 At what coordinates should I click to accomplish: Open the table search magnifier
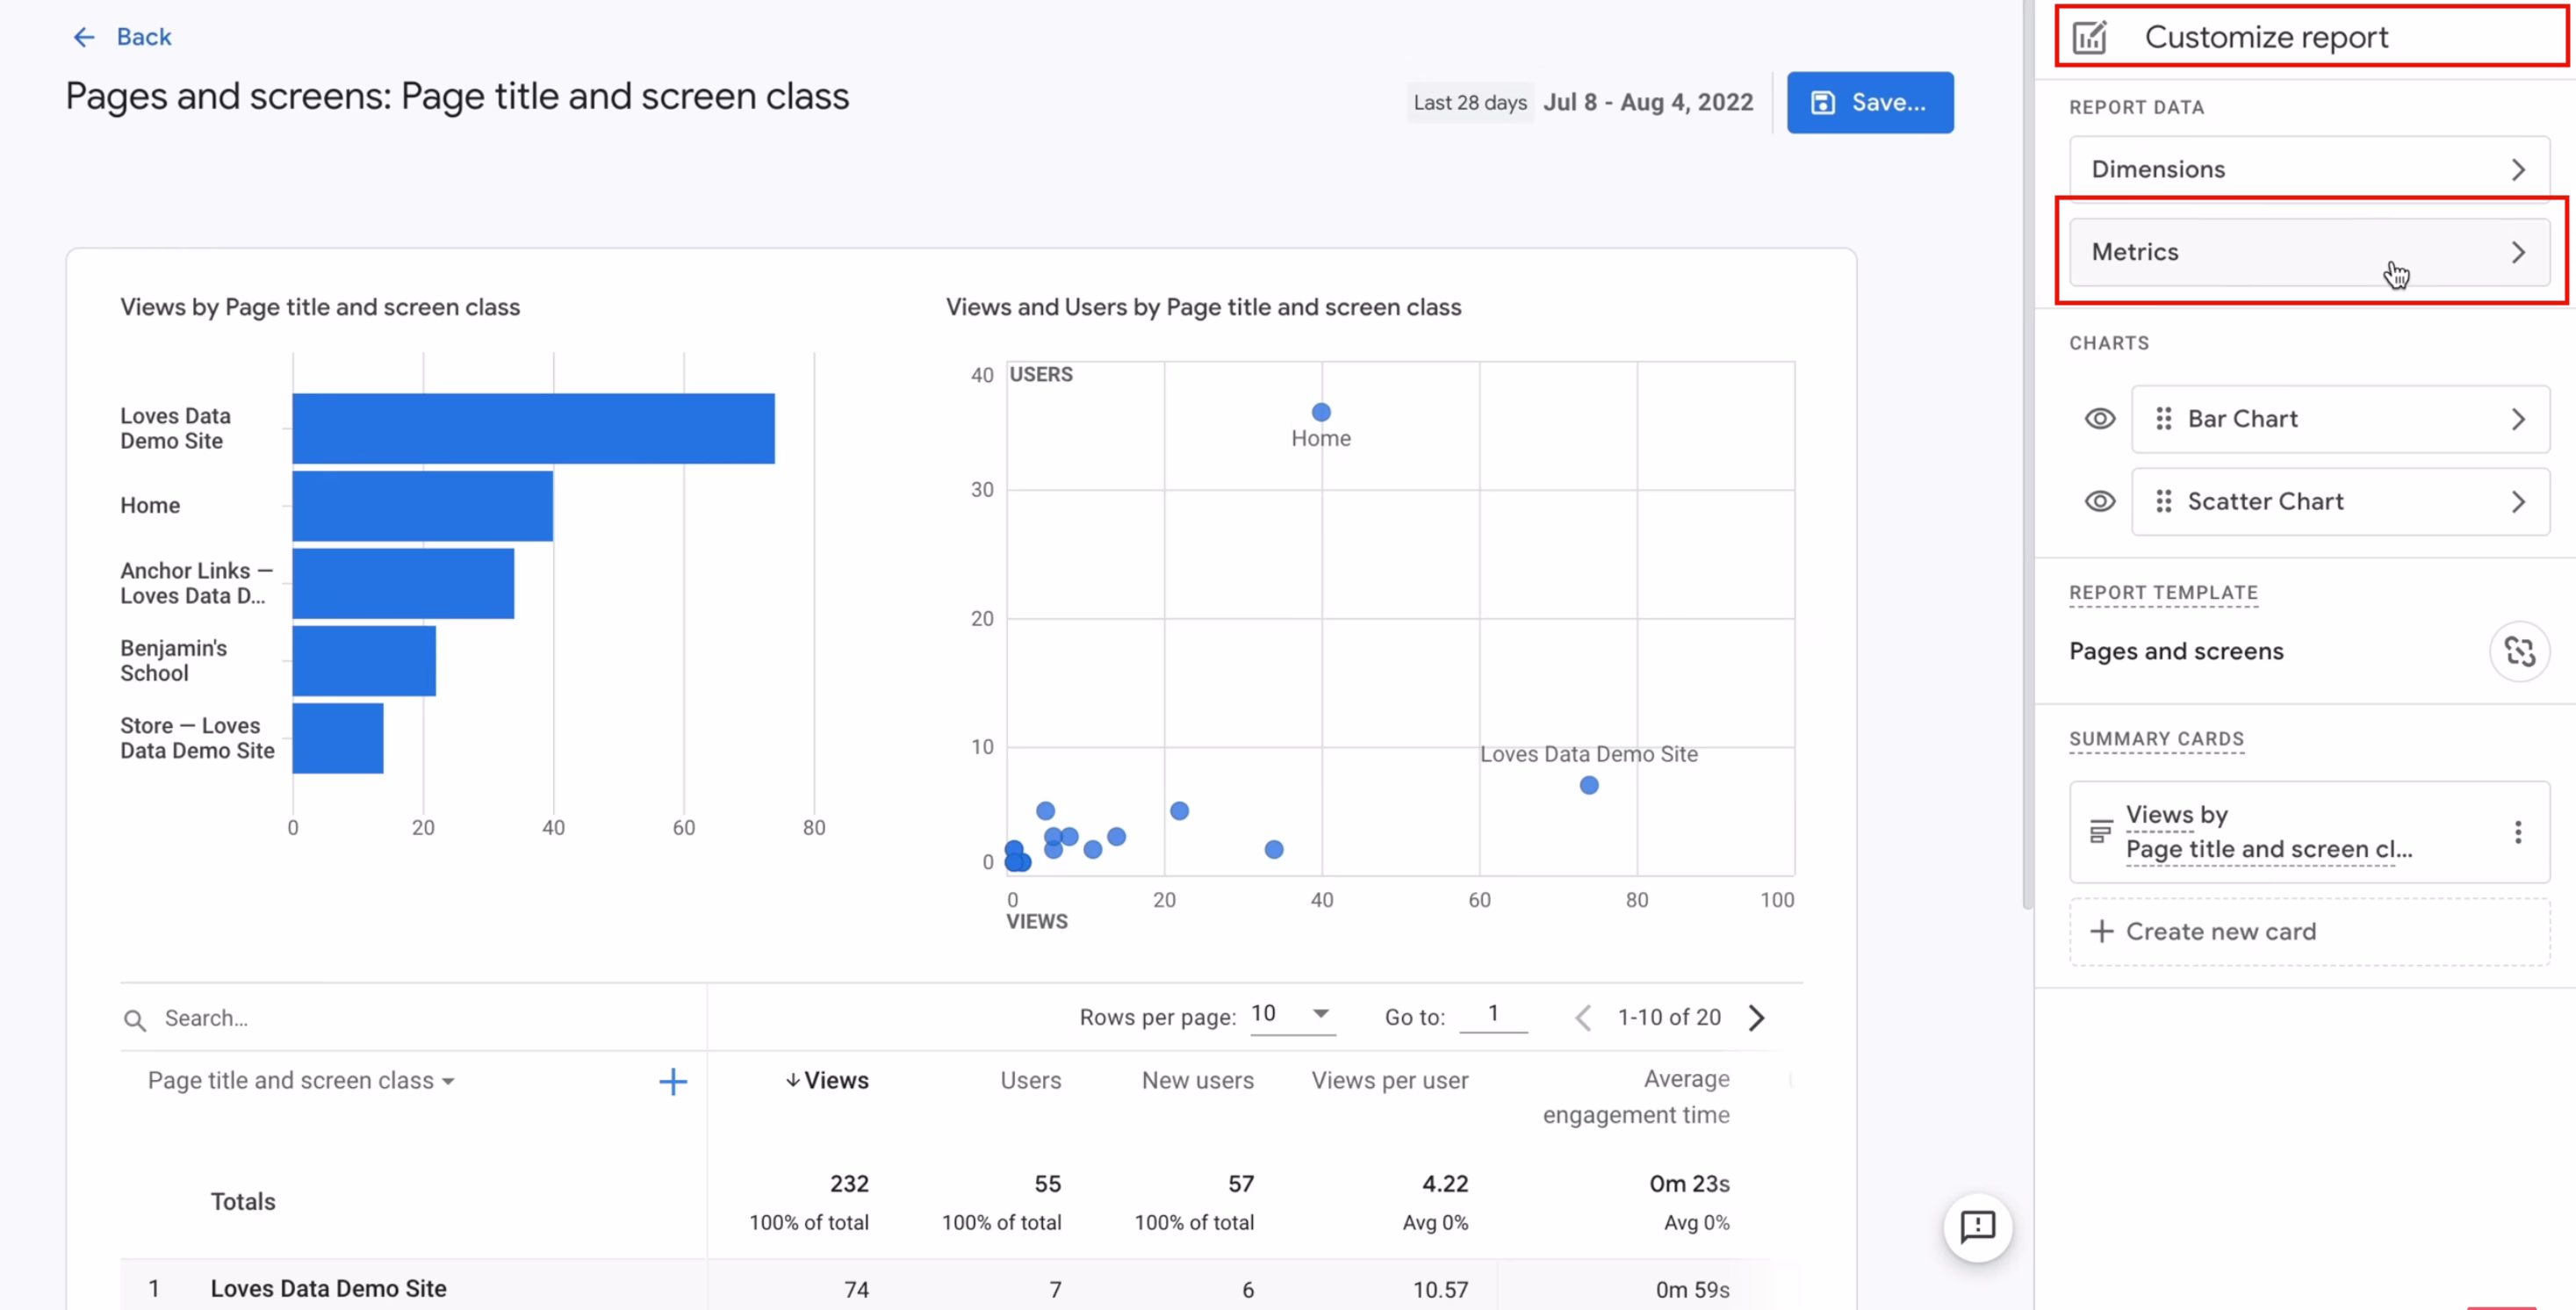pos(136,1018)
